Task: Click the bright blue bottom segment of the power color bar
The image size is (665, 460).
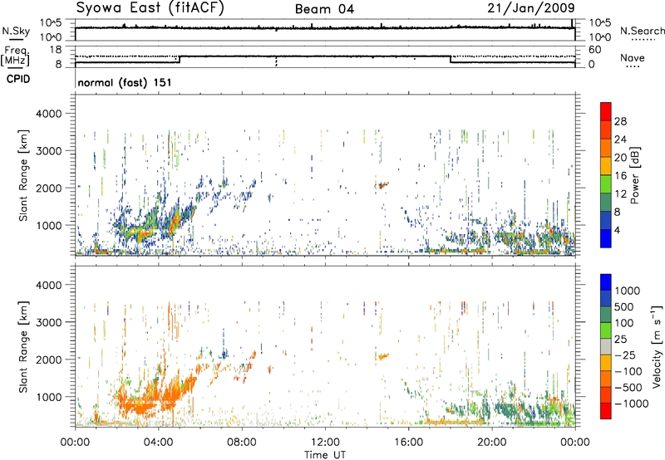Action: pos(606,238)
